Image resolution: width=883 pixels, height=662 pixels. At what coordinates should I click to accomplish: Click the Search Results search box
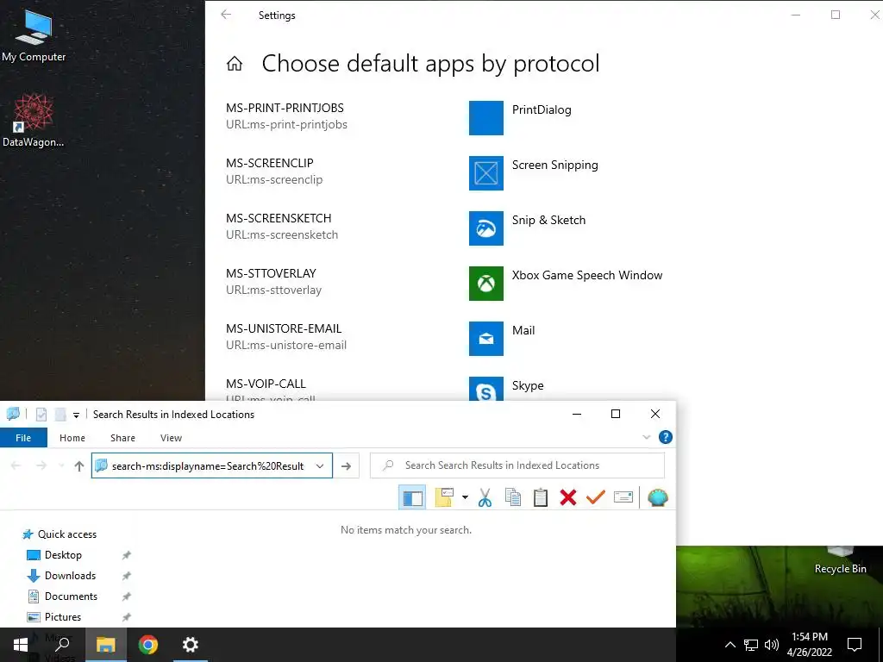point(517,465)
